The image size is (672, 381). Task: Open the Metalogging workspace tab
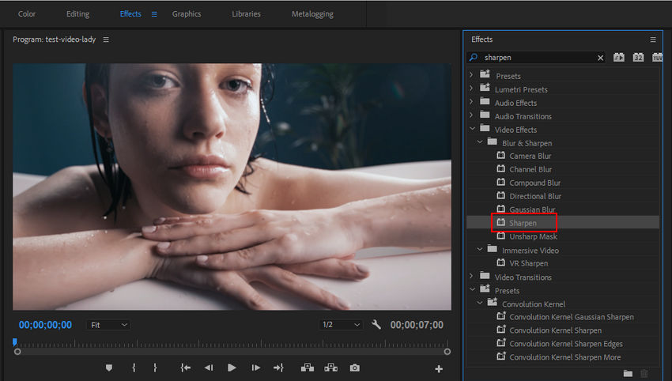312,13
